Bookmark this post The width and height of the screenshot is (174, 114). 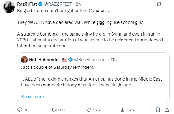tap(158, 110)
